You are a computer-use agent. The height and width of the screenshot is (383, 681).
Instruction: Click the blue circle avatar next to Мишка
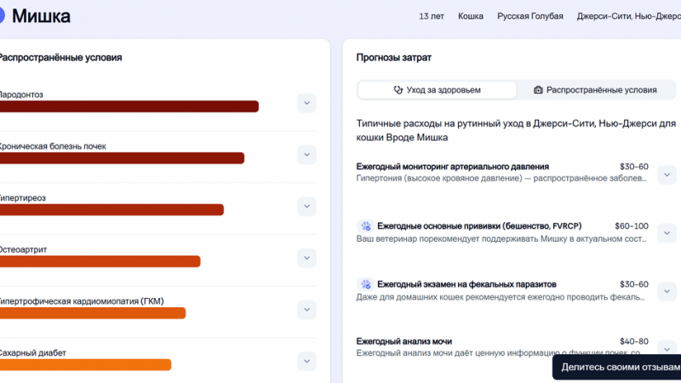coord(2,15)
